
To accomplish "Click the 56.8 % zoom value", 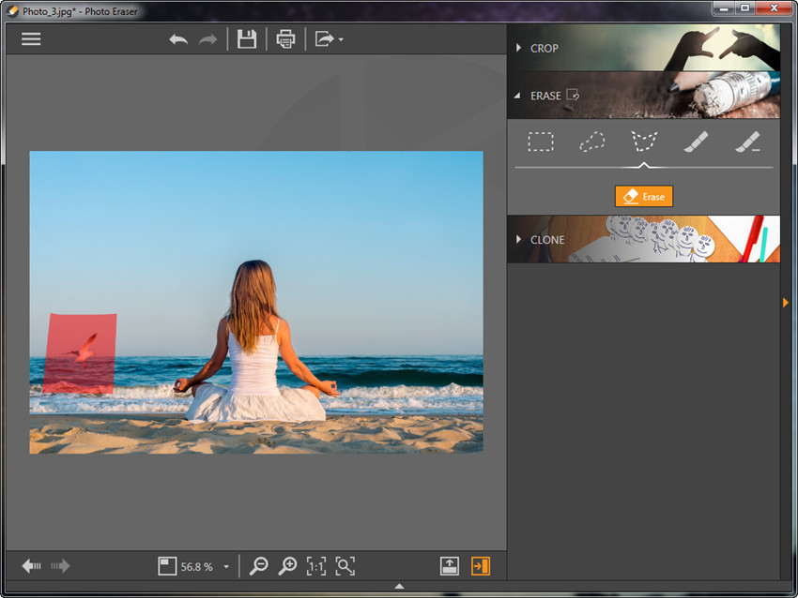I will pos(197,567).
